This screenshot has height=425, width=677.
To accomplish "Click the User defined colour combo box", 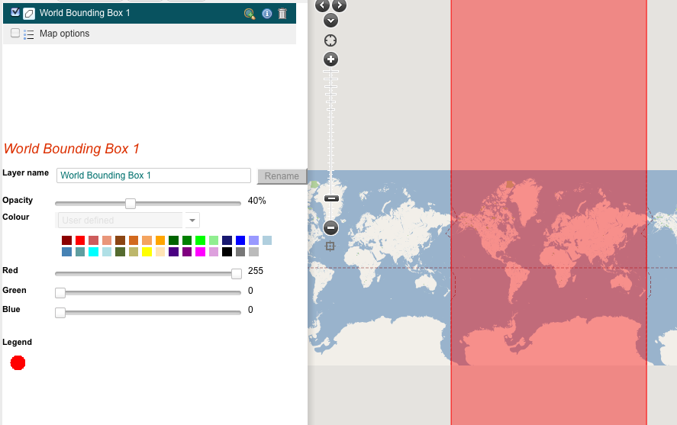I will [x=120, y=221].
